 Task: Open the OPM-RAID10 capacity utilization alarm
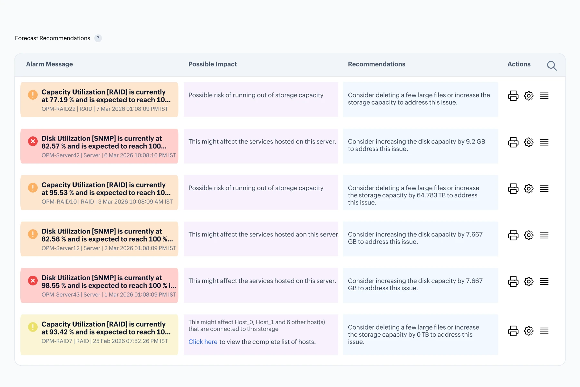106,189
